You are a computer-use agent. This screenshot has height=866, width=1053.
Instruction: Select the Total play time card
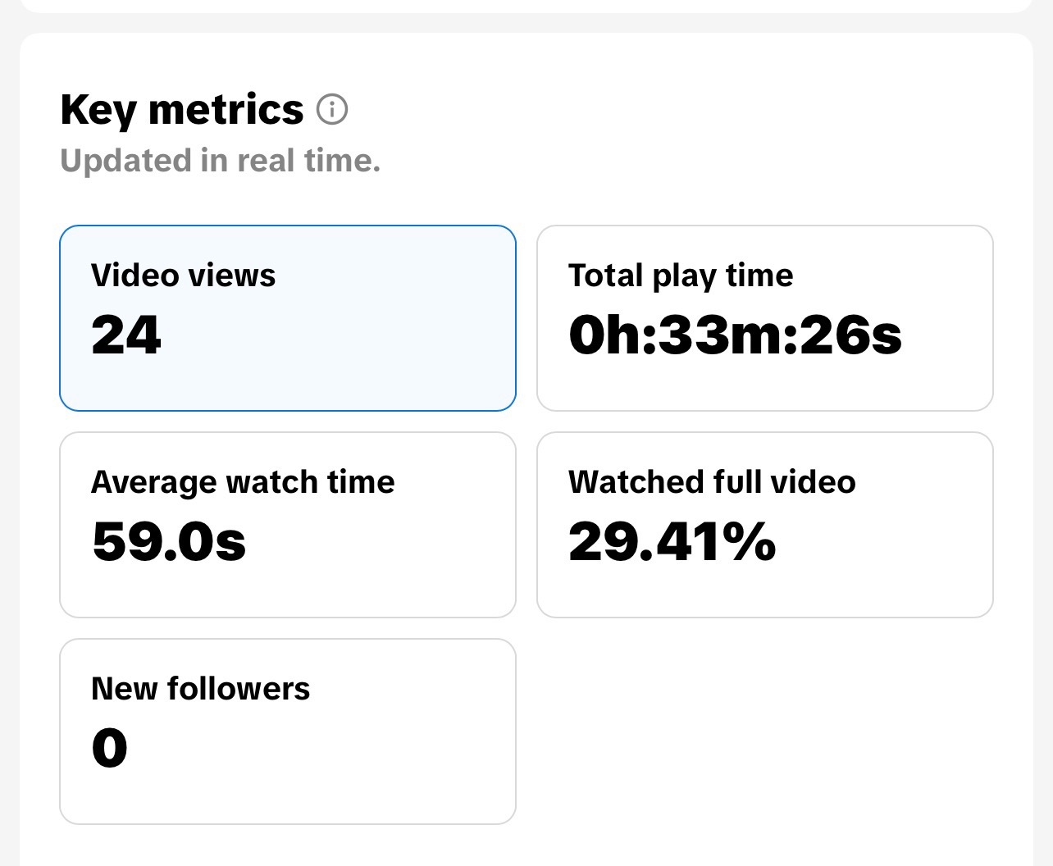(765, 318)
